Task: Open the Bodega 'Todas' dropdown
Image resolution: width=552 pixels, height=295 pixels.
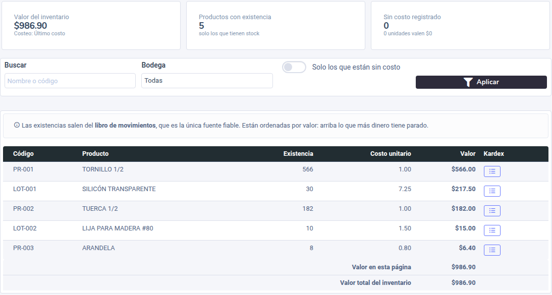Action: (207, 81)
